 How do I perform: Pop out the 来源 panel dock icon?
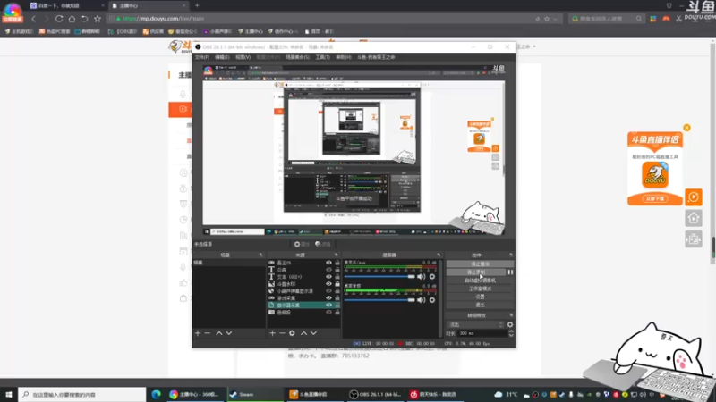337,255
